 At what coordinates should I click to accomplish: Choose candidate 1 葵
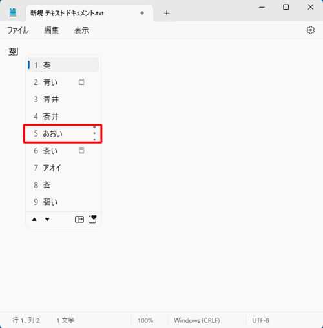[x=63, y=65]
